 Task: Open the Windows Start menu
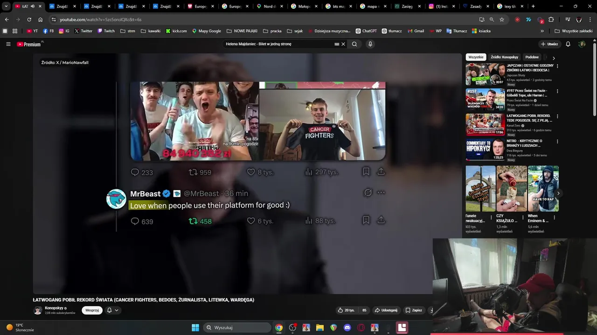(x=195, y=328)
